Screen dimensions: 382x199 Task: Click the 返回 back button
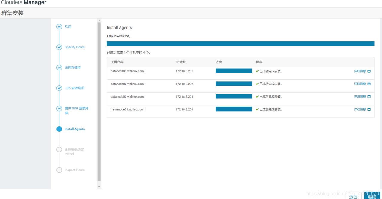[353, 196]
